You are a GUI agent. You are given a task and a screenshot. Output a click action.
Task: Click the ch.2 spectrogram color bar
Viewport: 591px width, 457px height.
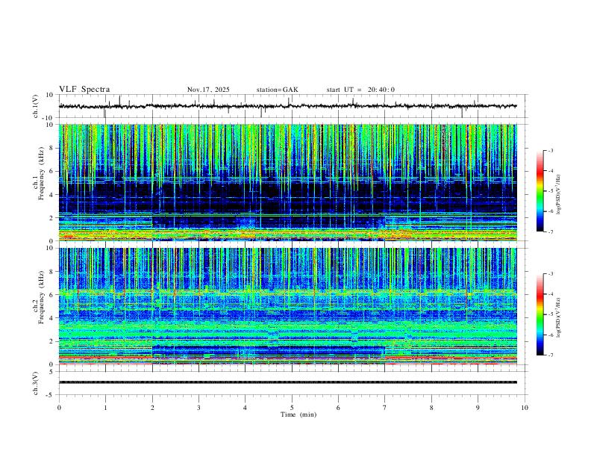[540, 314]
